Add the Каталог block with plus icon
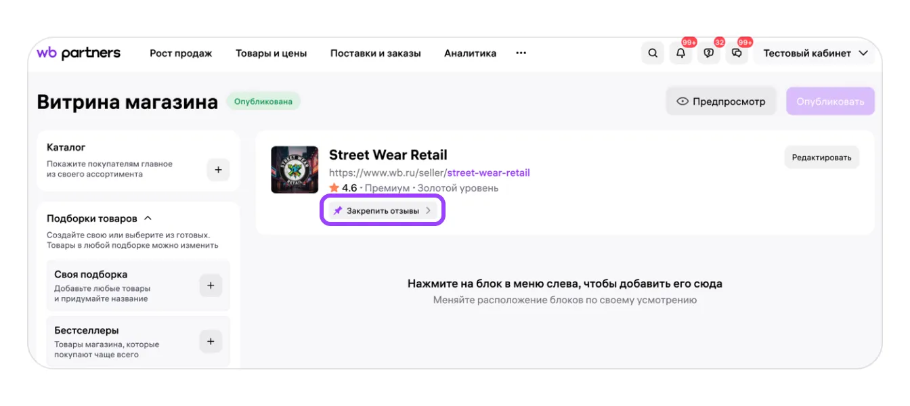 pyautogui.click(x=218, y=170)
